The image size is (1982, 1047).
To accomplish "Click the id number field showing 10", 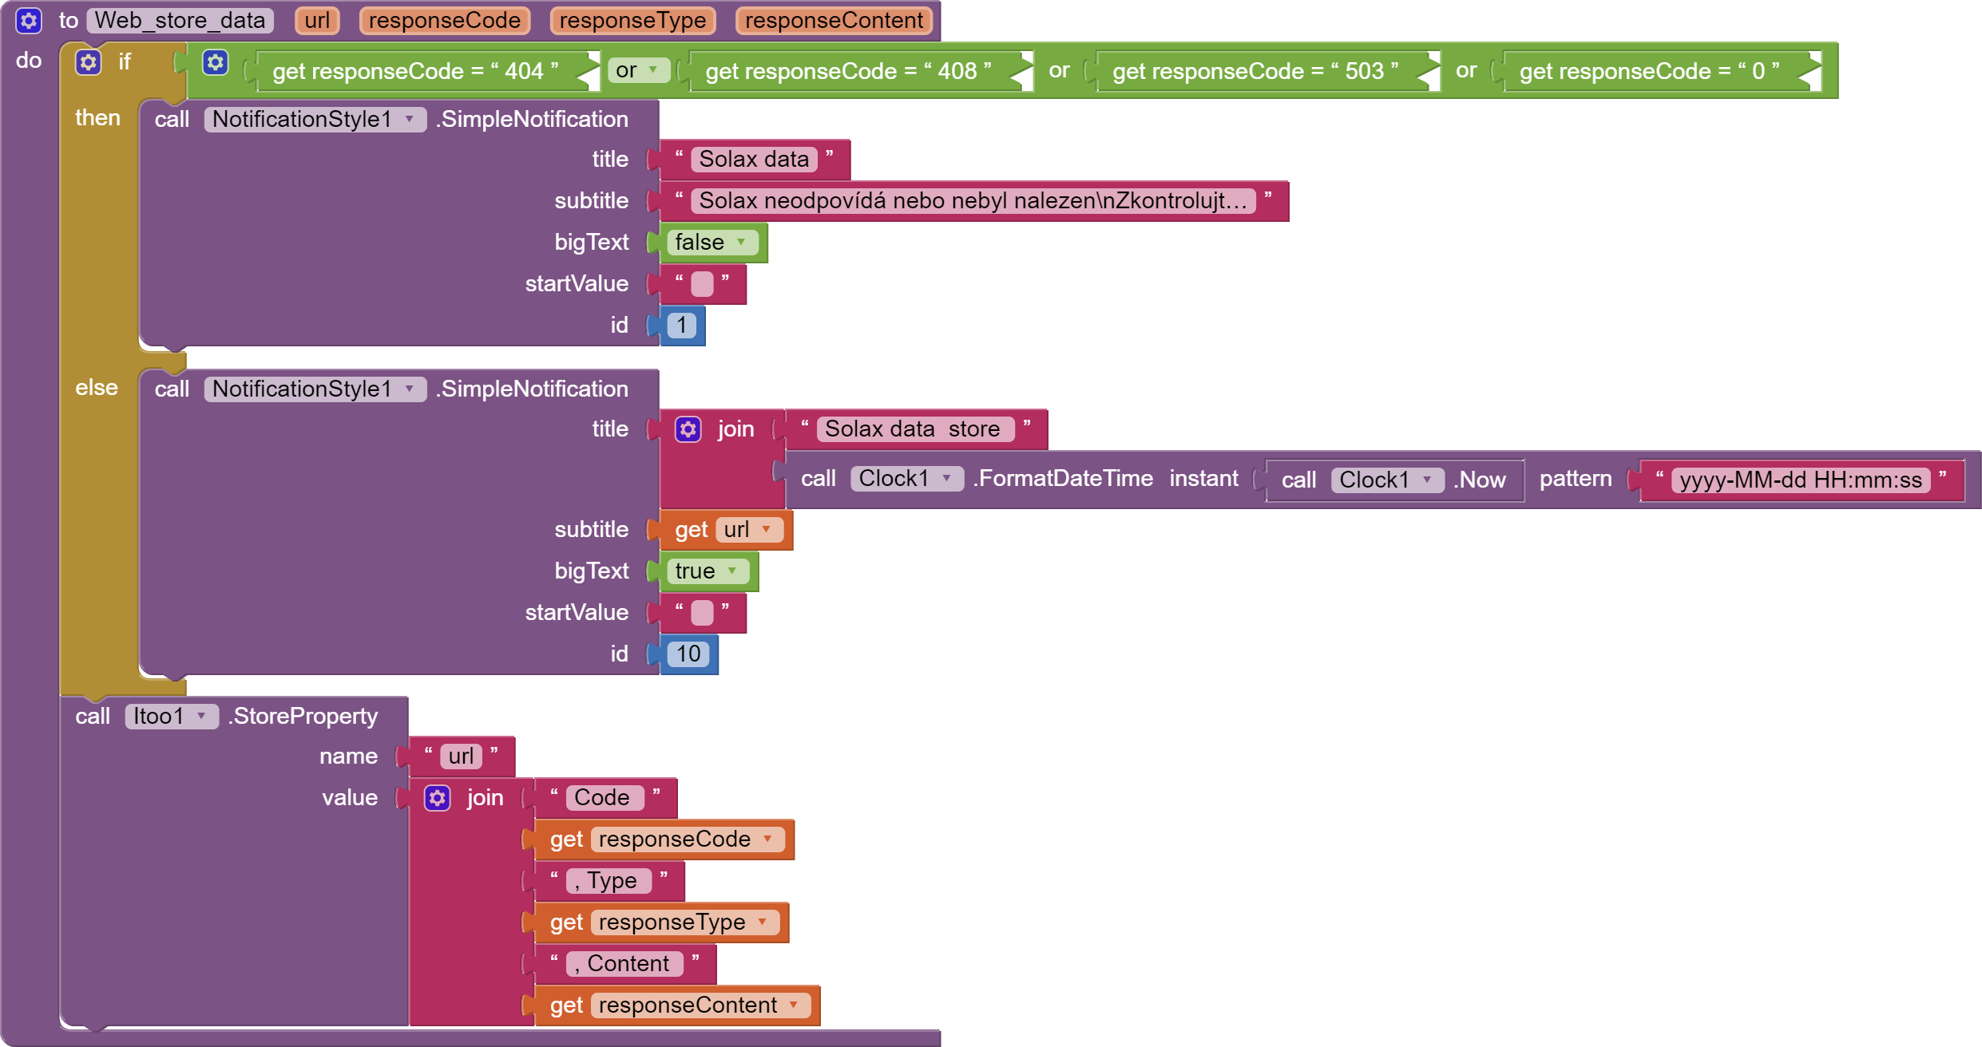I will pos(688,654).
